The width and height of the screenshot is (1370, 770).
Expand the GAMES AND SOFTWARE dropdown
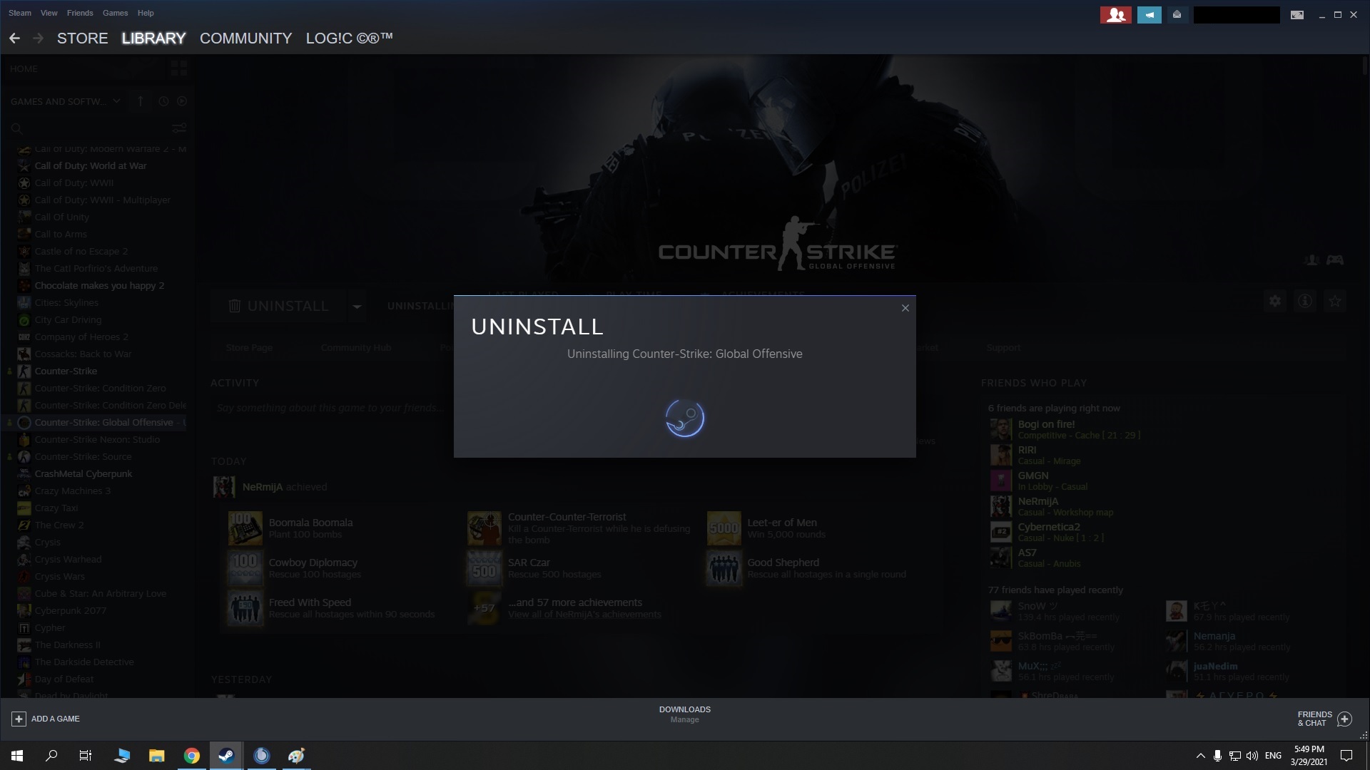(x=116, y=101)
